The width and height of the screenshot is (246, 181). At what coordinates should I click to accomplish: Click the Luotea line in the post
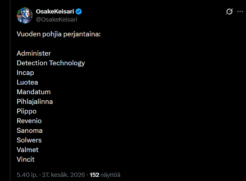(27, 83)
